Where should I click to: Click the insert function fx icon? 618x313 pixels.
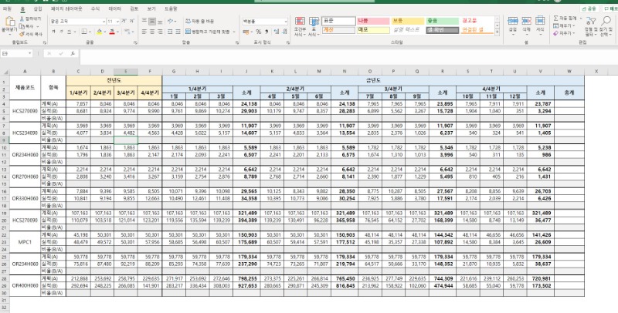pyautogui.click(x=73, y=53)
